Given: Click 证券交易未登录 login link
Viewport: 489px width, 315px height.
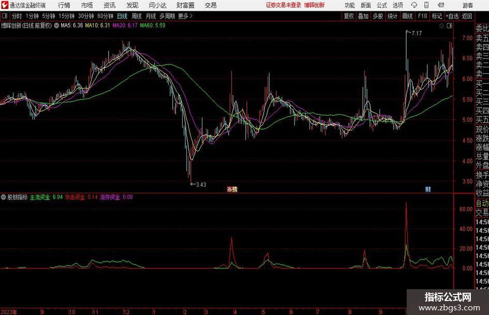Looking at the screenshot, I should coord(284,5).
